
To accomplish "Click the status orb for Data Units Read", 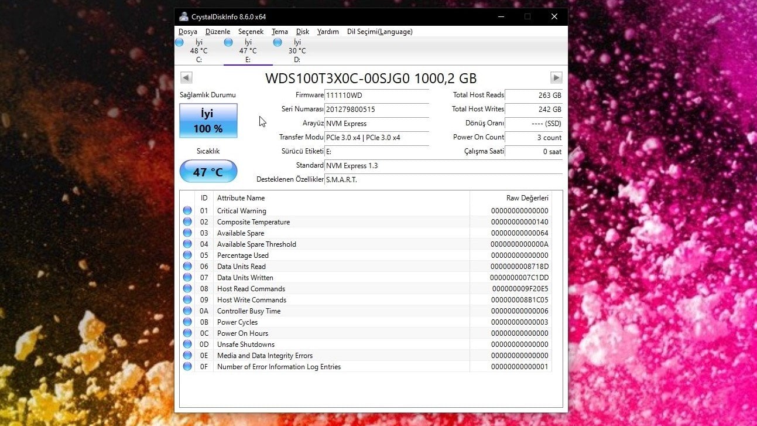I will point(187,266).
